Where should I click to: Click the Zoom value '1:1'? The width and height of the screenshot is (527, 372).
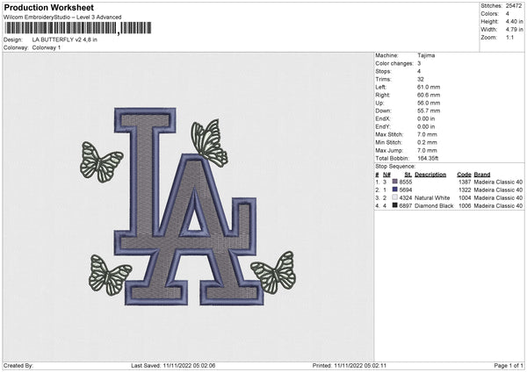[509, 37]
